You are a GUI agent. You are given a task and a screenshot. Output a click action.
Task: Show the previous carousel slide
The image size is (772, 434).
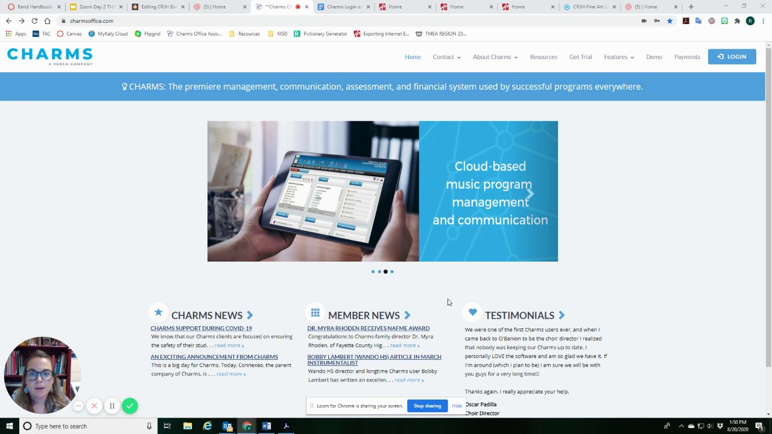tap(235, 193)
